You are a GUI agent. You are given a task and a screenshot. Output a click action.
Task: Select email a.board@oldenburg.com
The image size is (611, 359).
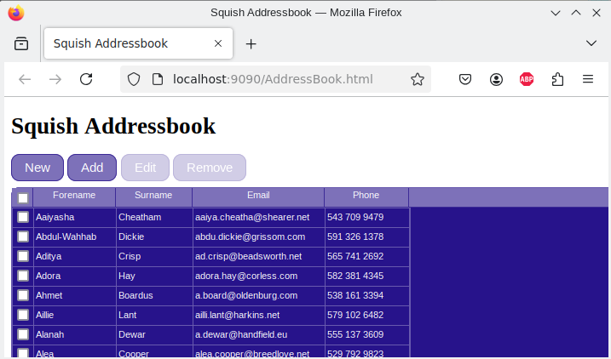259,295
